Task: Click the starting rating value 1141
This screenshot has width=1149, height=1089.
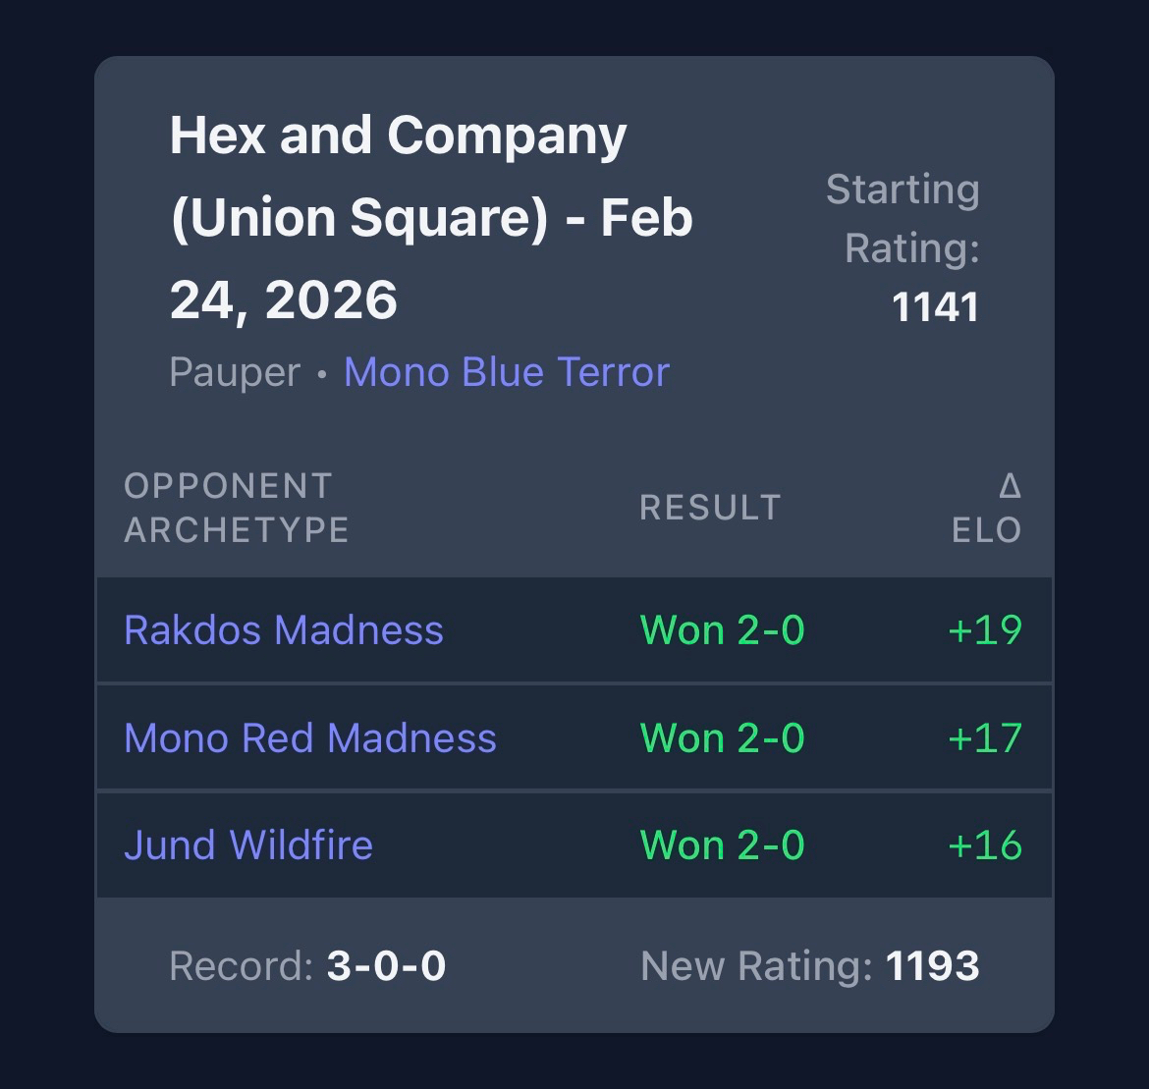Action: (x=935, y=307)
